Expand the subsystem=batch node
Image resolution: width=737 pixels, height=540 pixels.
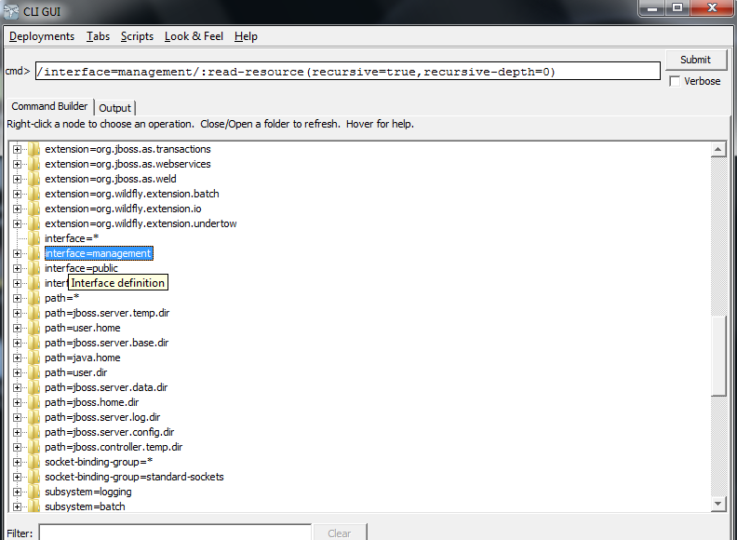(17, 506)
